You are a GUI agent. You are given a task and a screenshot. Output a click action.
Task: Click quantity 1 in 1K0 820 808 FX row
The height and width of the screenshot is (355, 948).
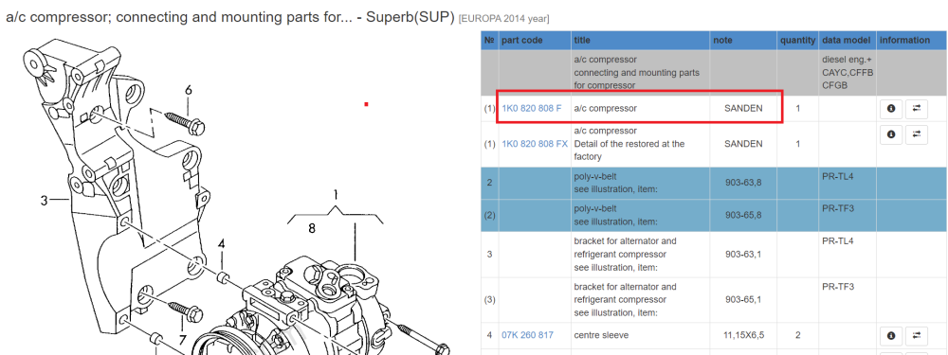coord(798,144)
